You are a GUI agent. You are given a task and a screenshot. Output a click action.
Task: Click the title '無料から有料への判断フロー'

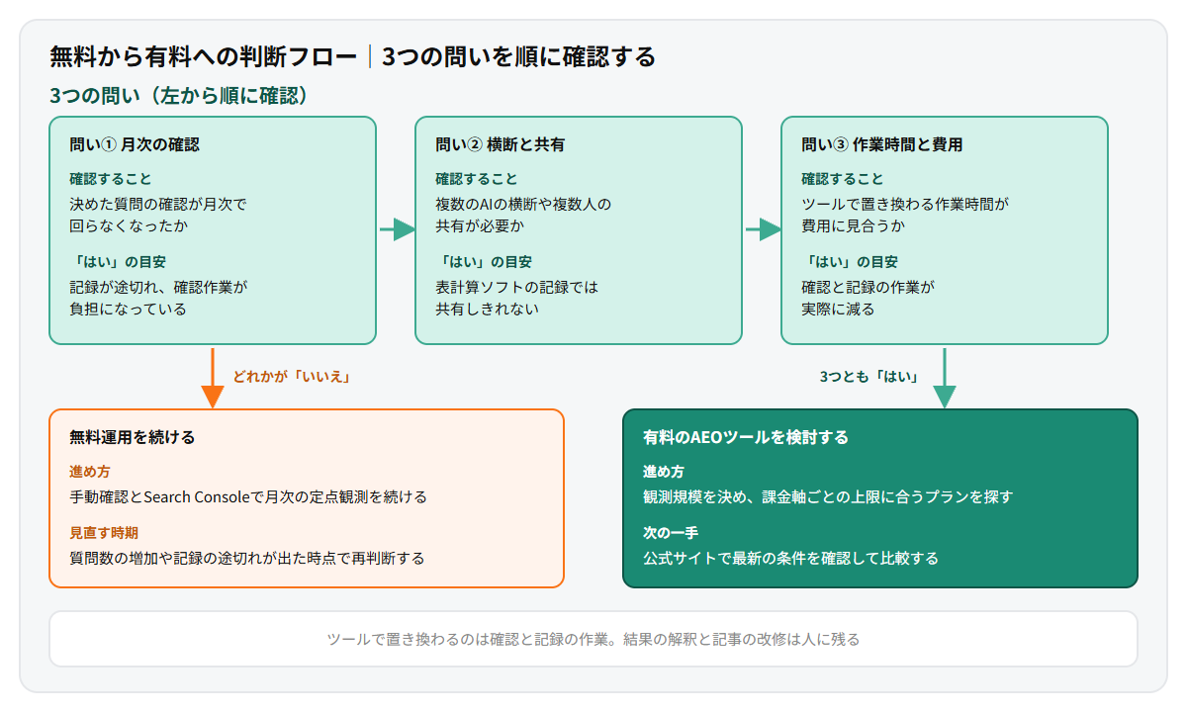[x=203, y=56]
